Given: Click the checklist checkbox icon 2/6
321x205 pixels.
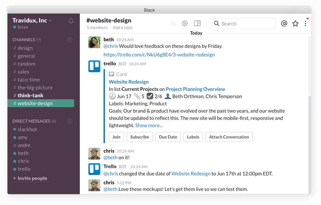Looking at the screenshot, I should pyautogui.click(x=150, y=96).
